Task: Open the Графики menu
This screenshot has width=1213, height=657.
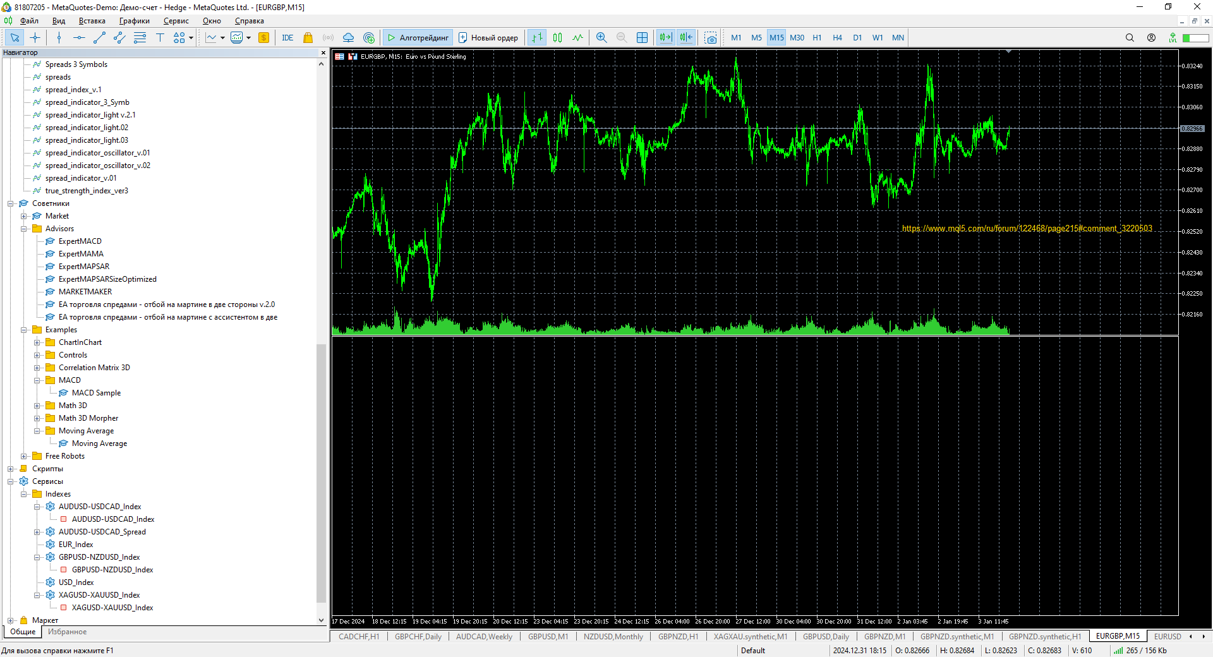Action: (135, 21)
